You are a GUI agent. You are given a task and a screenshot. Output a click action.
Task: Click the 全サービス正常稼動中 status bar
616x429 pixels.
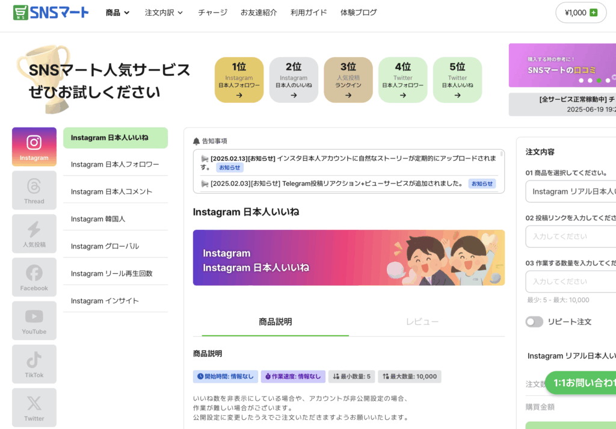[562, 105]
